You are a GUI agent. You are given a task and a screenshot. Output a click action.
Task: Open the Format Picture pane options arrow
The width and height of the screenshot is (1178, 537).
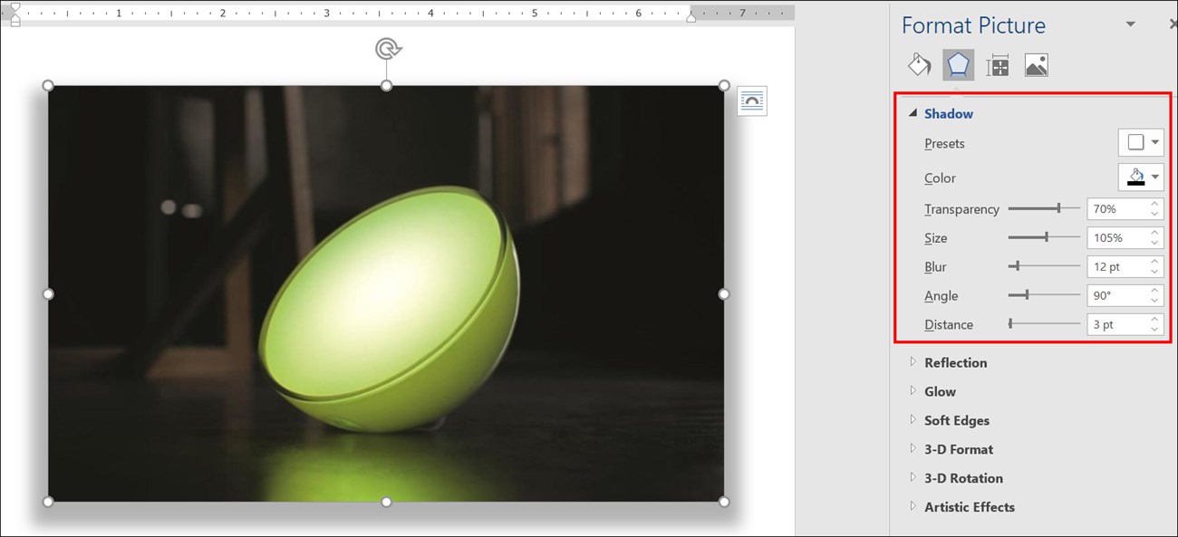pyautogui.click(x=1130, y=24)
